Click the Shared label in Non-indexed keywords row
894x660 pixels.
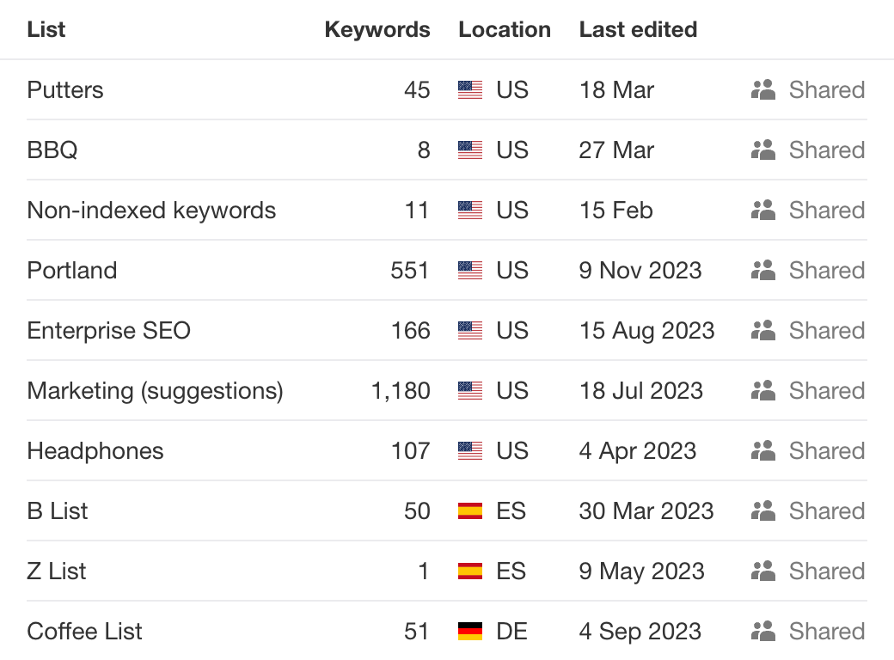click(827, 211)
